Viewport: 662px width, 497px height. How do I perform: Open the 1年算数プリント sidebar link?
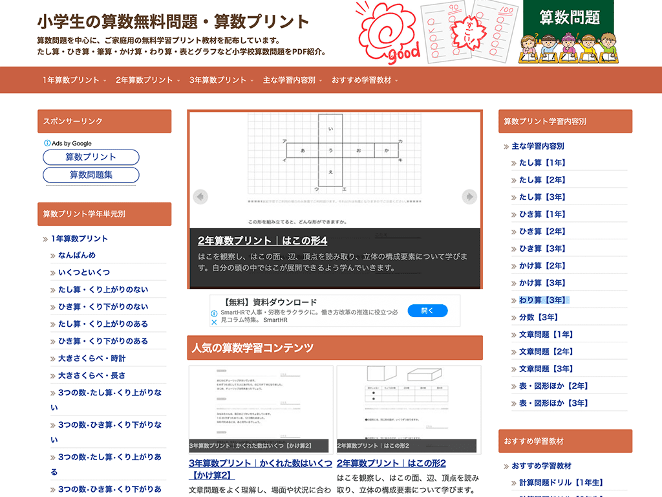(79, 239)
